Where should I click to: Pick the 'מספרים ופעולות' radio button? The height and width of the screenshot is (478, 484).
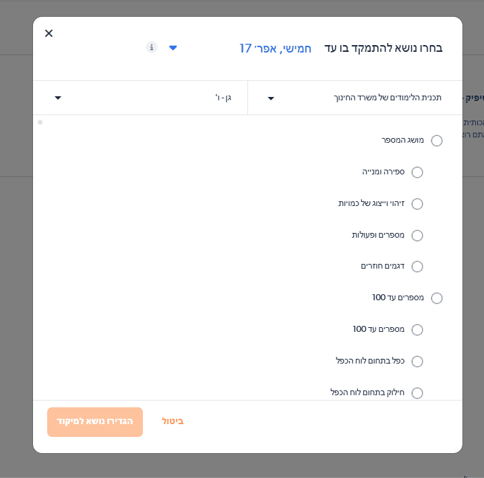point(417,236)
